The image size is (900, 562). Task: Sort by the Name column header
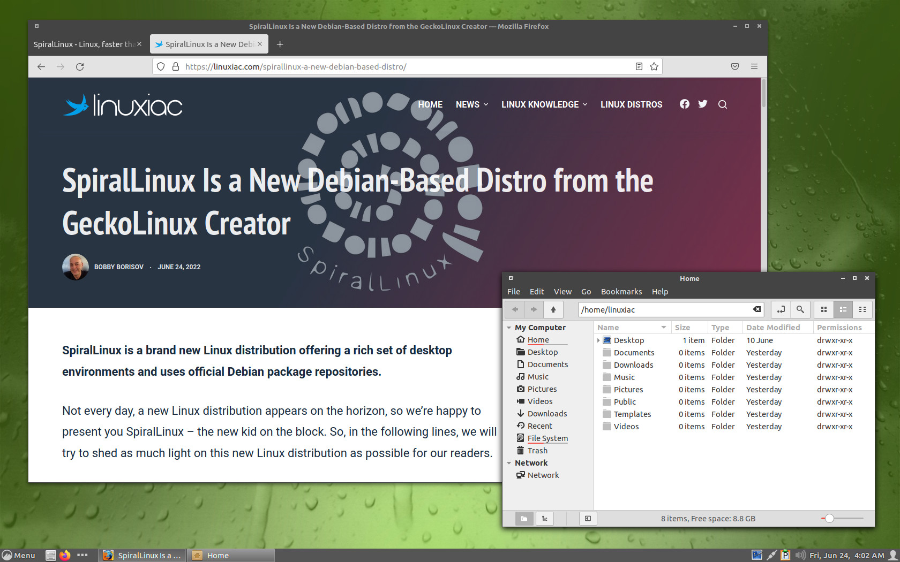click(x=632, y=328)
